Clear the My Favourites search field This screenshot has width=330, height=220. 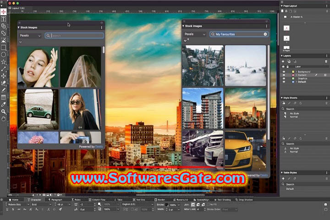point(265,34)
